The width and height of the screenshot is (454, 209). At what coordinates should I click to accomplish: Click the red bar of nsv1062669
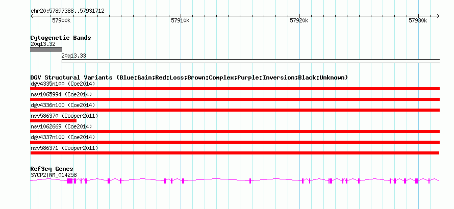point(235,132)
